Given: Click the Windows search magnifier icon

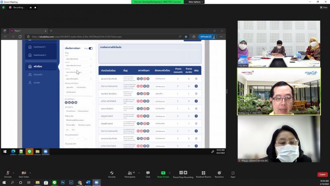Looking at the screenshot, I should [x=12, y=182].
